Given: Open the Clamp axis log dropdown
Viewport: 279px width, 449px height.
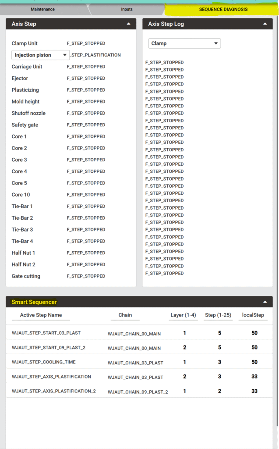Looking at the screenshot, I should [x=184, y=43].
